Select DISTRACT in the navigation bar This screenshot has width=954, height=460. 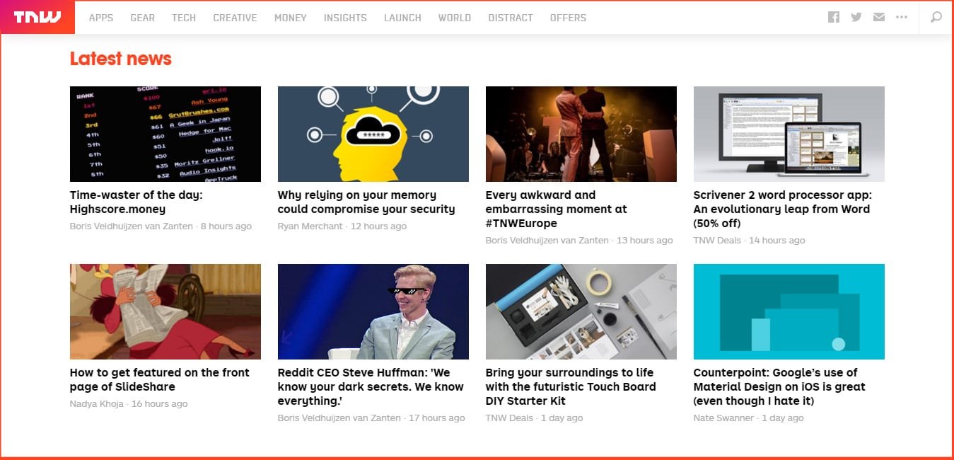click(511, 18)
